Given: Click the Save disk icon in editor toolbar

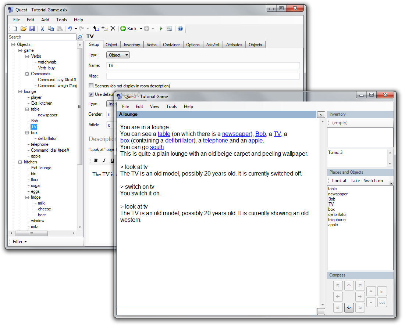Looking at the screenshot, I should pyautogui.click(x=32, y=29).
